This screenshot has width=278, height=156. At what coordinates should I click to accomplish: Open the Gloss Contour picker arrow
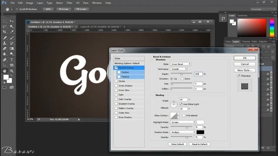pyautogui.click(x=178, y=116)
